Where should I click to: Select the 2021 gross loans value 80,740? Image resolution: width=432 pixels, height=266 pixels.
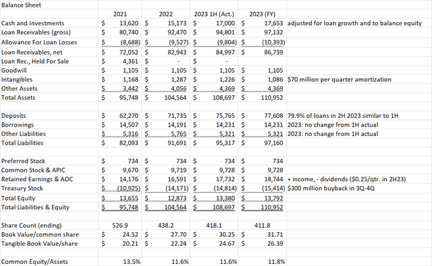129,32
